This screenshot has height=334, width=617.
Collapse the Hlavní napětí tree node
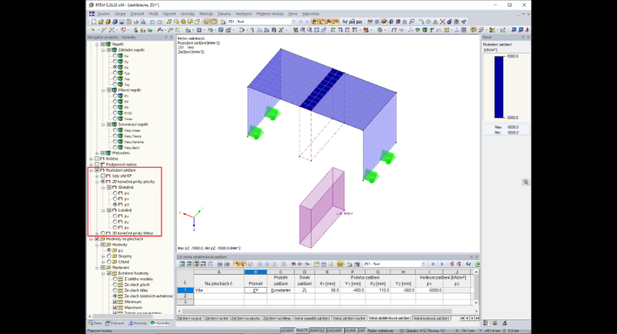coord(103,90)
